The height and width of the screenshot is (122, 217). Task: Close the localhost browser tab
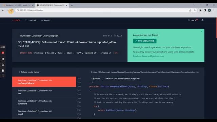[33, 5]
